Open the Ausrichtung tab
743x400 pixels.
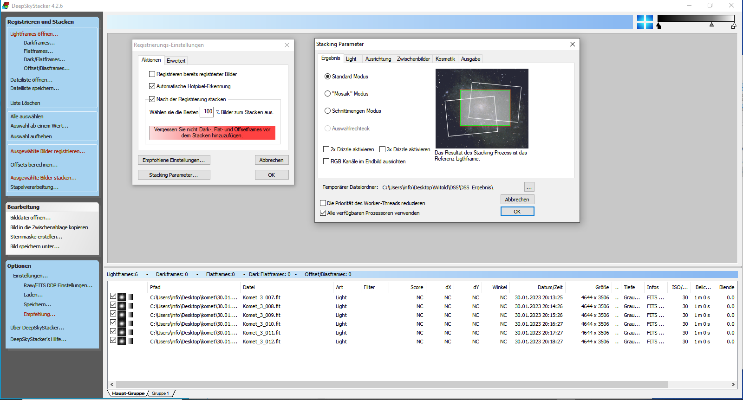click(378, 59)
